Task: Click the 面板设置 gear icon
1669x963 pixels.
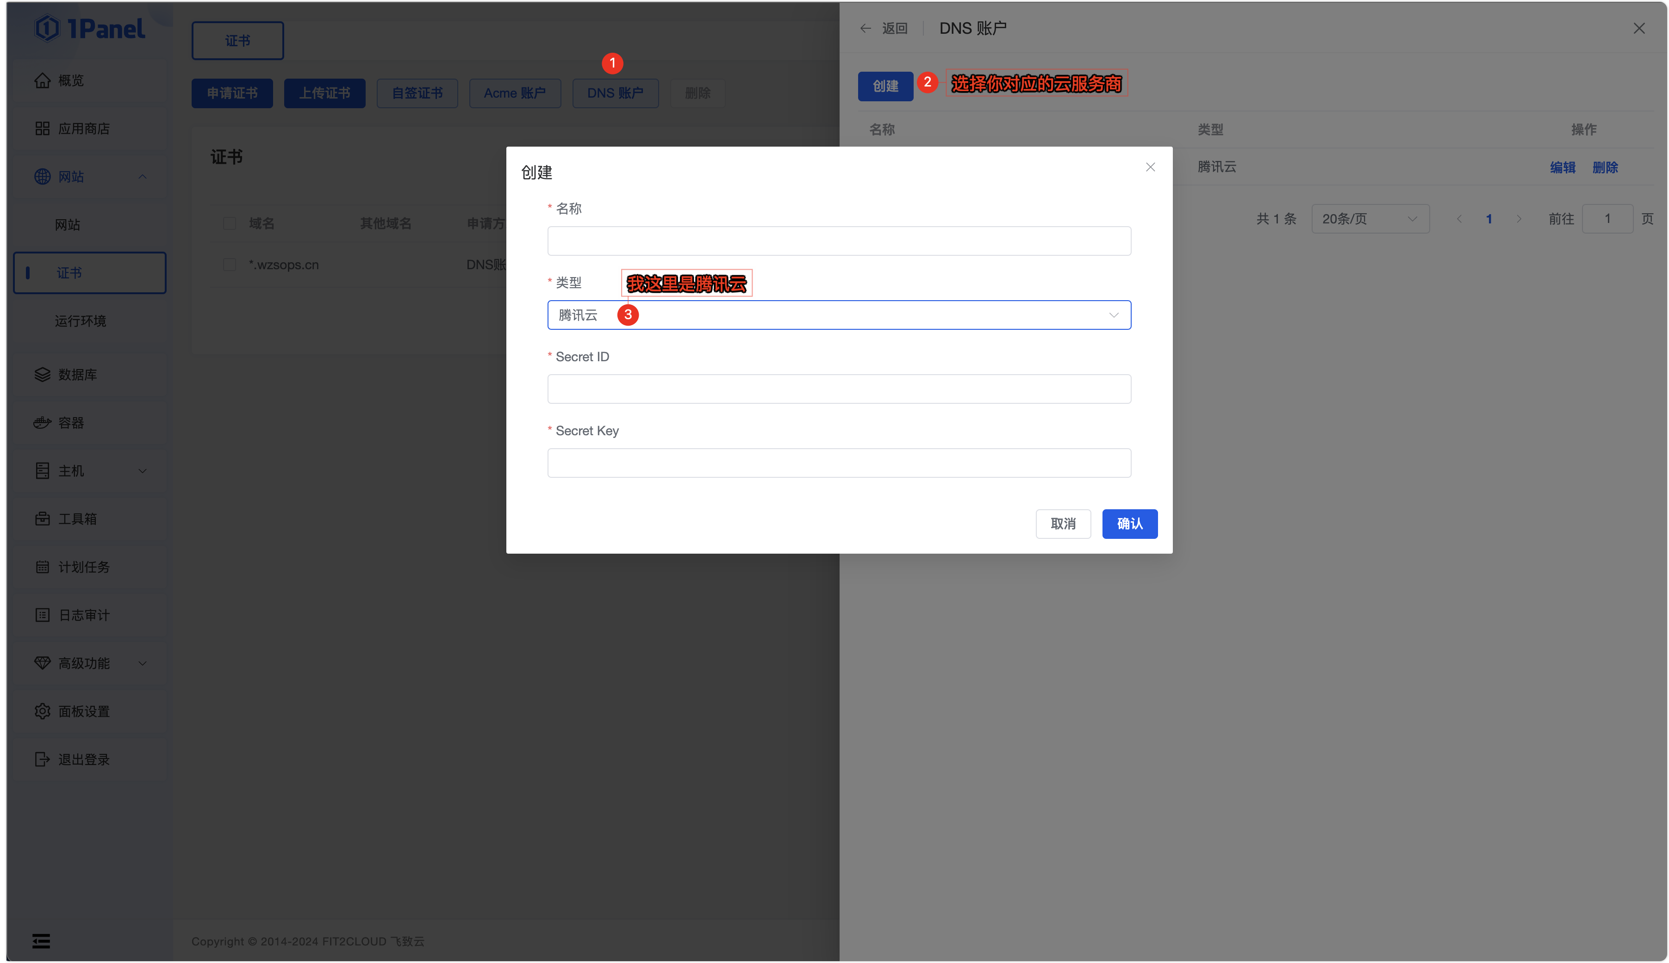Action: 43,712
